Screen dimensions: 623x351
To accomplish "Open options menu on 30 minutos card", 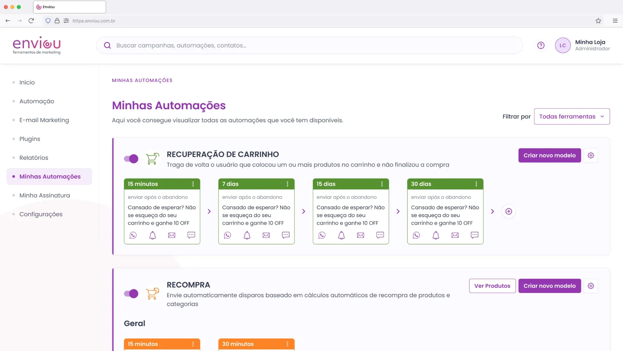I will point(288,344).
